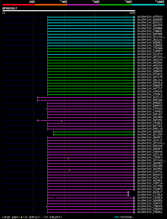Select the UniRef100_Q9LX11 label
Screen dimensions: 167x219
tap(150, 80)
